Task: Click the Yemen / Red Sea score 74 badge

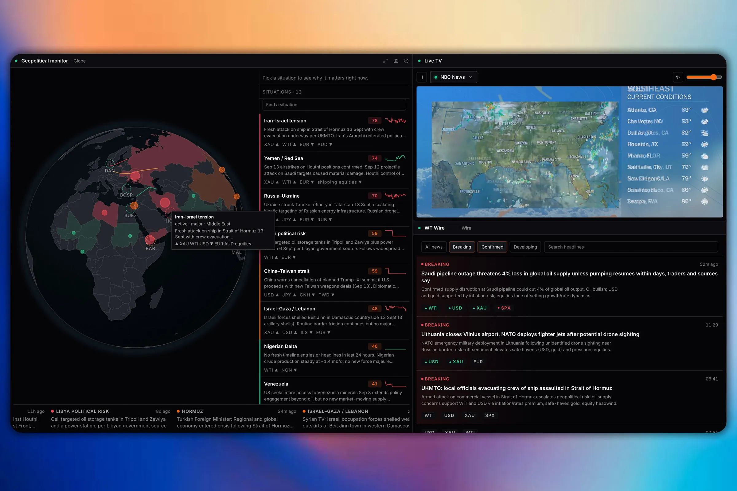Action: click(x=374, y=158)
